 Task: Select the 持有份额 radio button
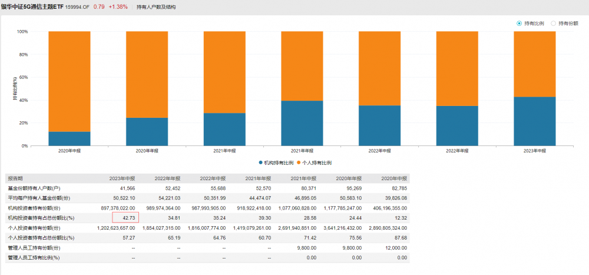coord(553,24)
